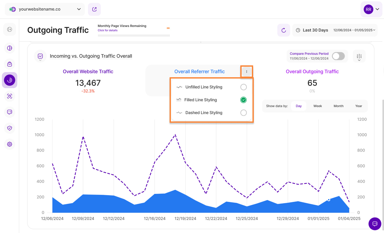Open the shield security sidebar icon
Screen dimensions: 384x233
10,128
